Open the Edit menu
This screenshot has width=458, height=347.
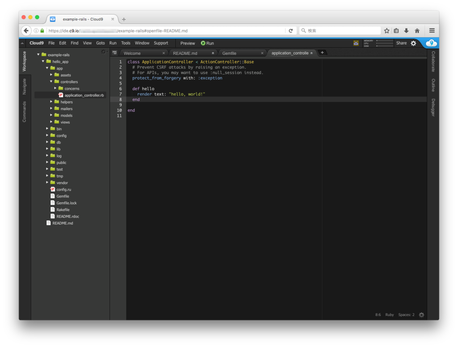[63, 43]
